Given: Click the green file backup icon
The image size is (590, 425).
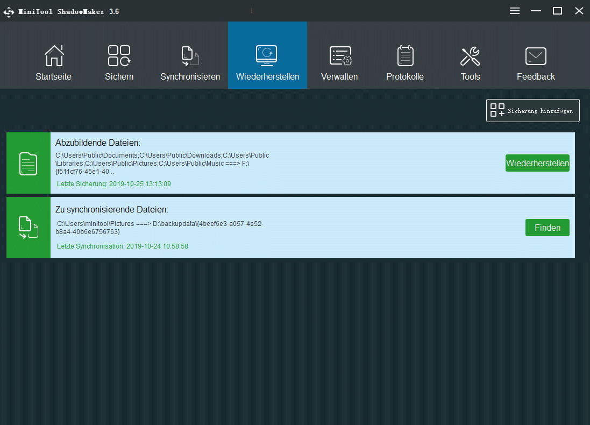Looking at the screenshot, I should 29,164.
